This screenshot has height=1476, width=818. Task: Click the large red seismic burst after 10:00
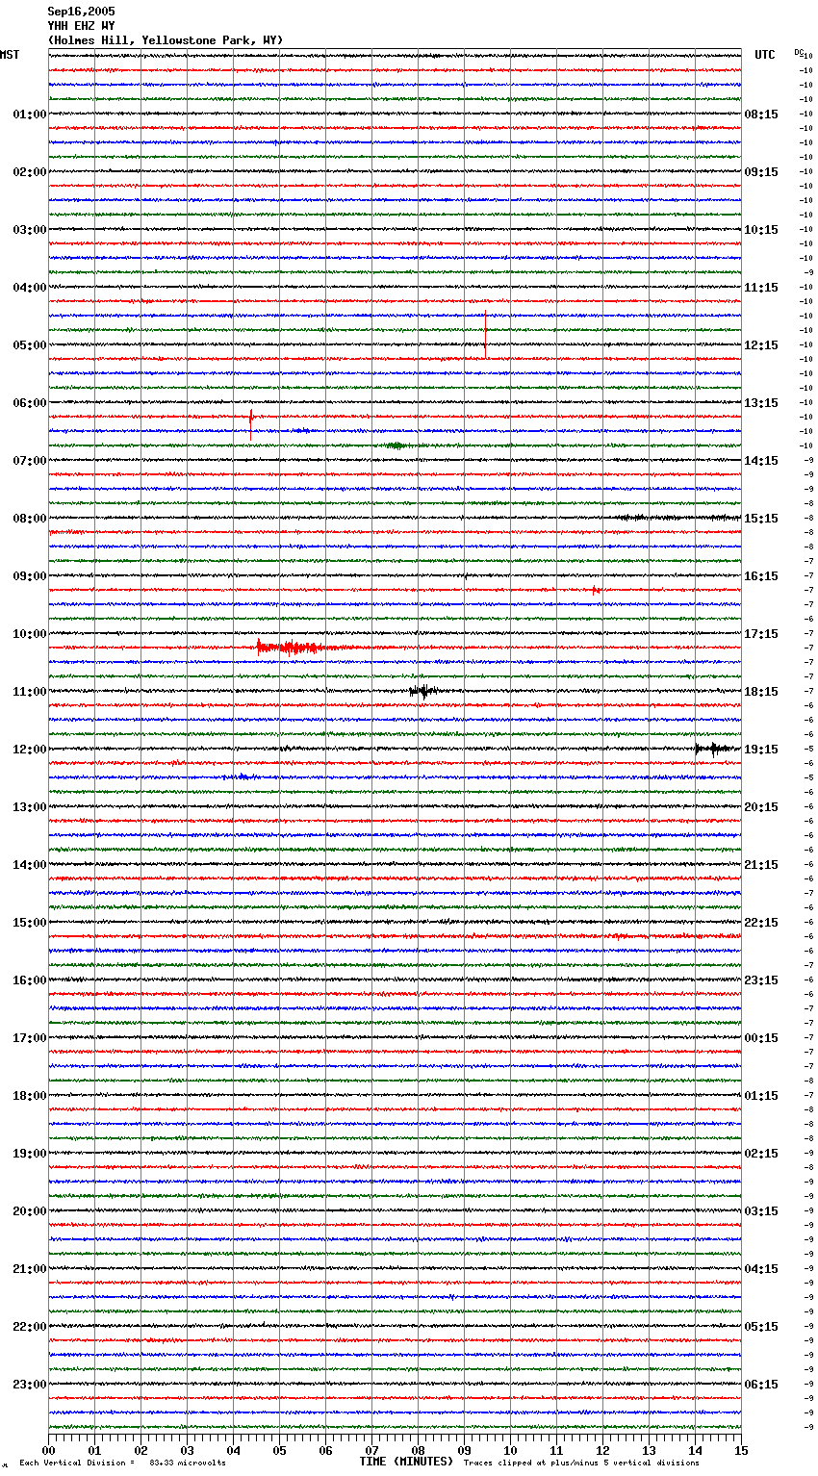(x=289, y=648)
